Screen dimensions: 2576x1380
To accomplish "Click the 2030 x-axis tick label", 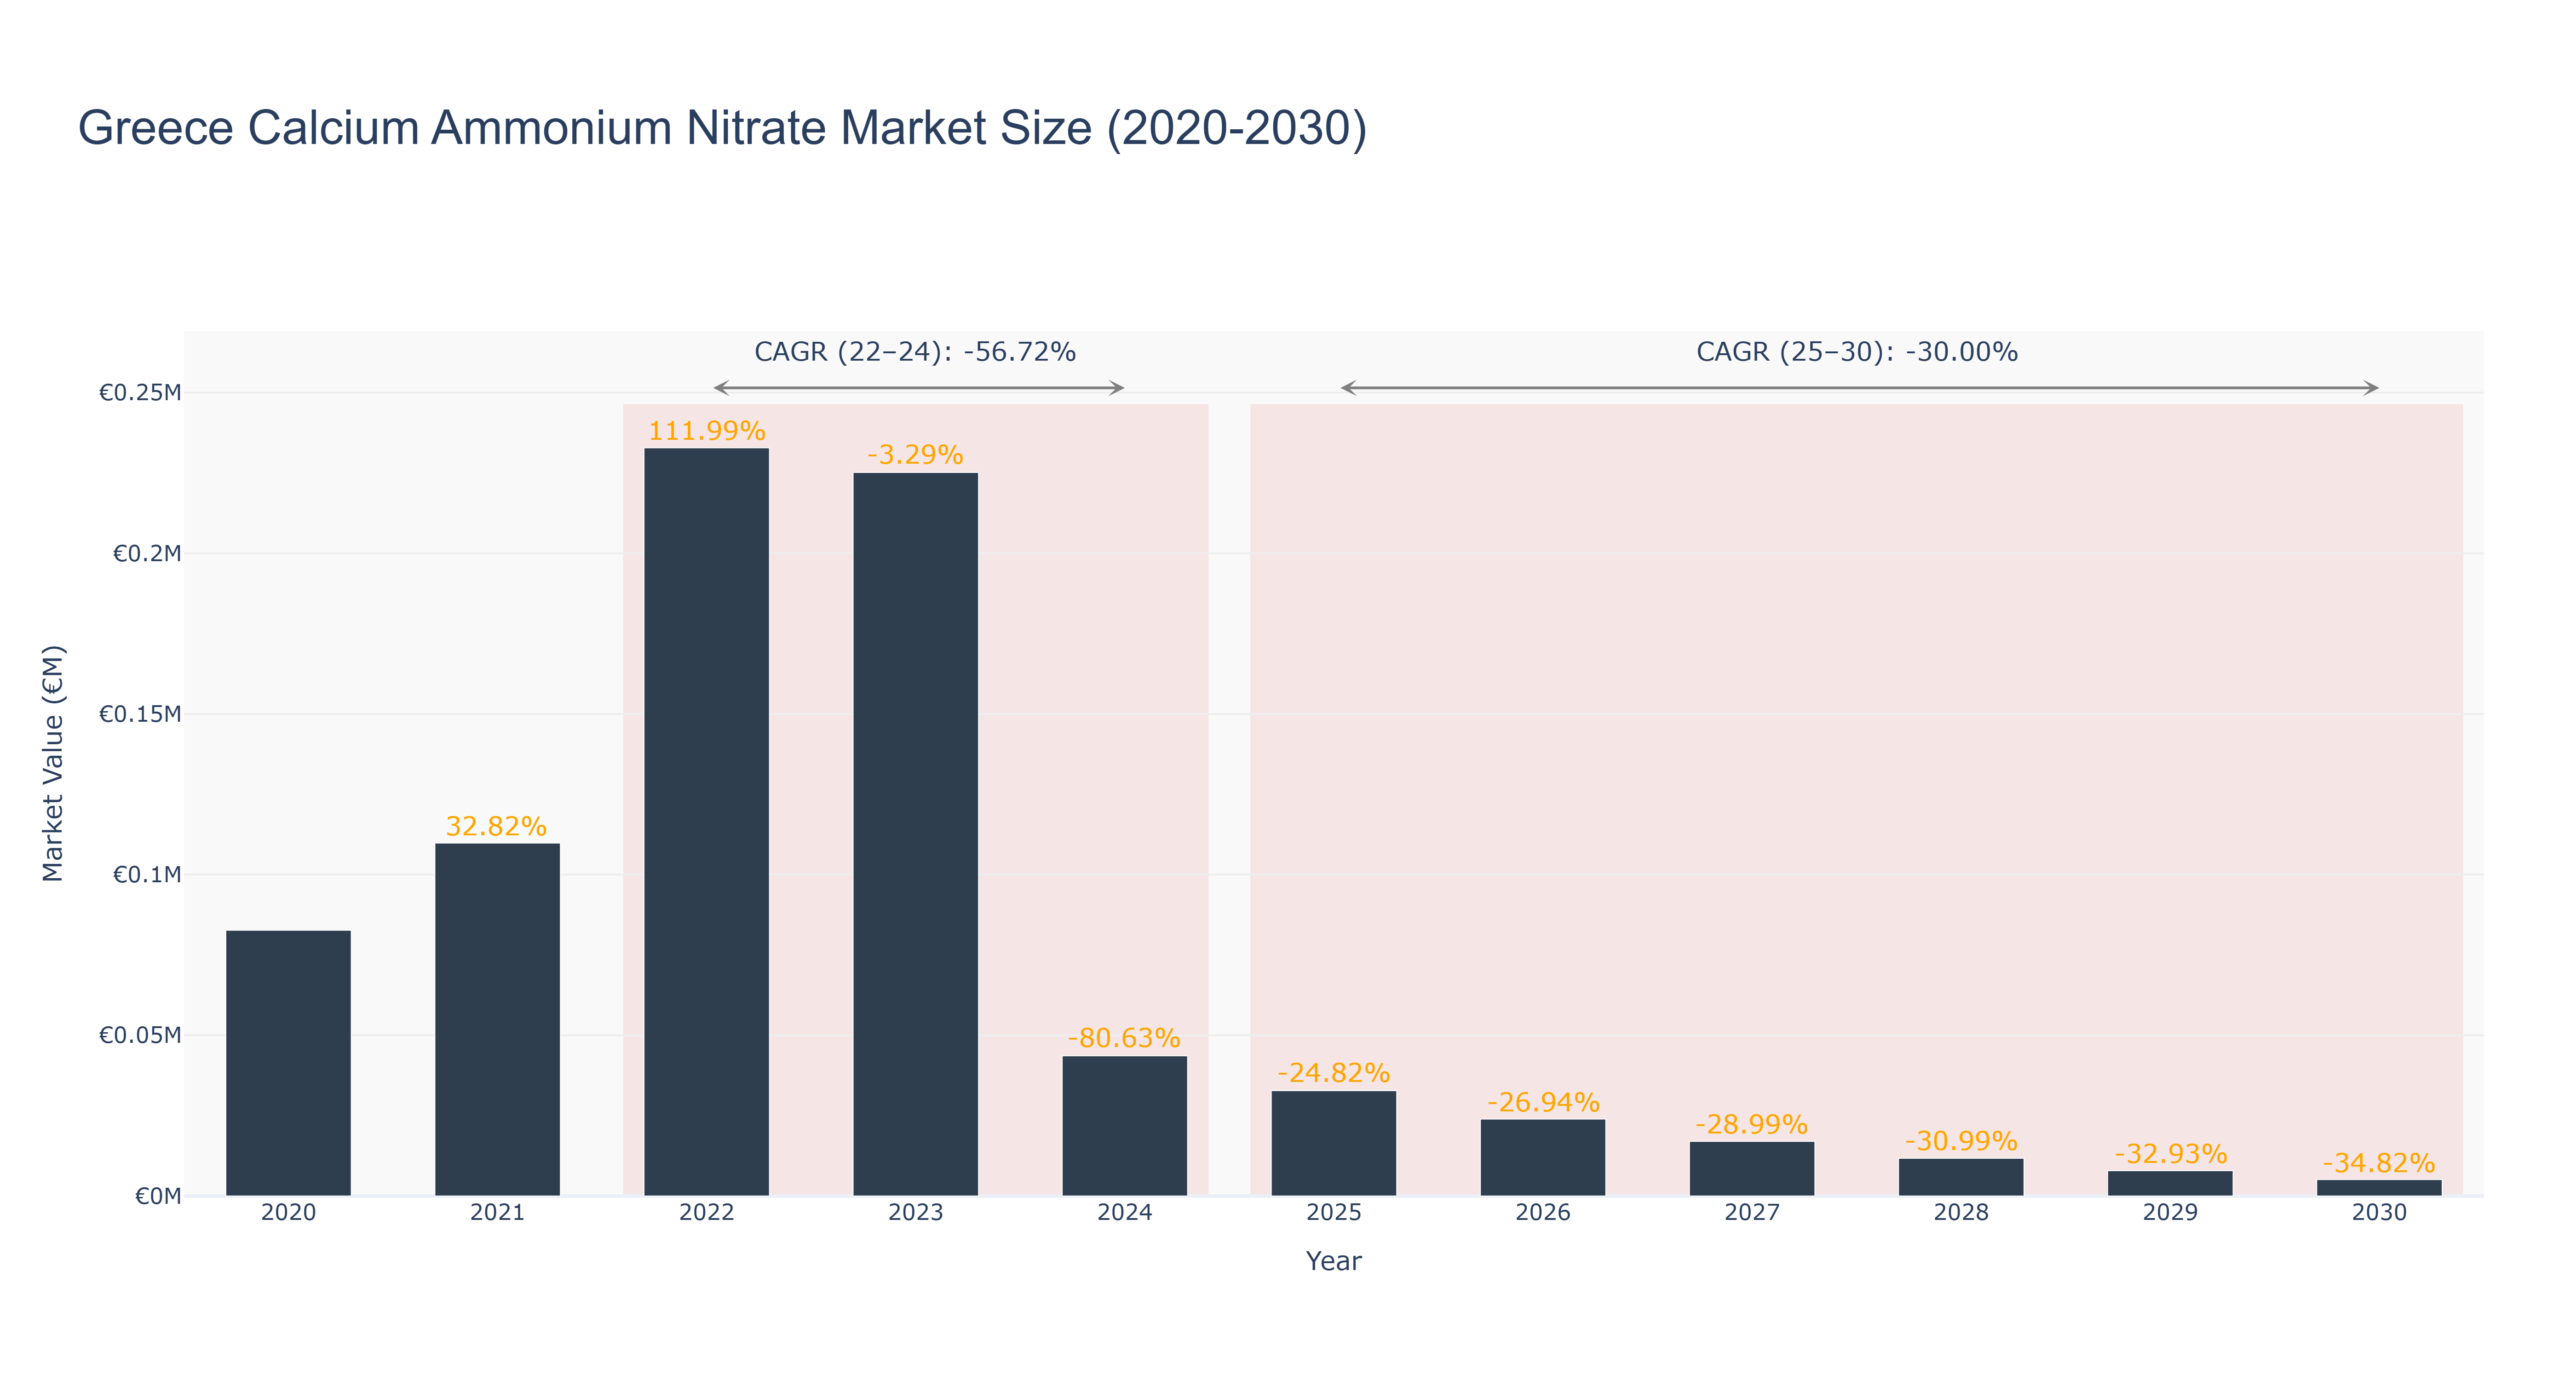I will [x=2379, y=1213].
